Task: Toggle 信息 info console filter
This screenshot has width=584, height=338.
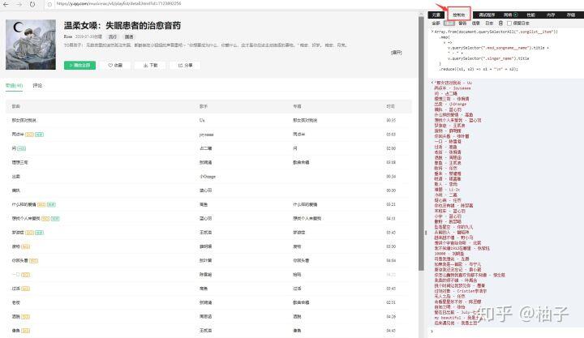Action: point(476,23)
